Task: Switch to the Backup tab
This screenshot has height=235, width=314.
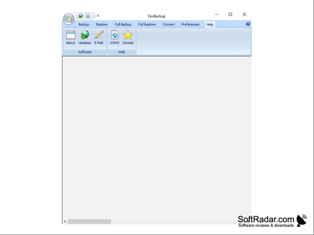Action: 84,24
